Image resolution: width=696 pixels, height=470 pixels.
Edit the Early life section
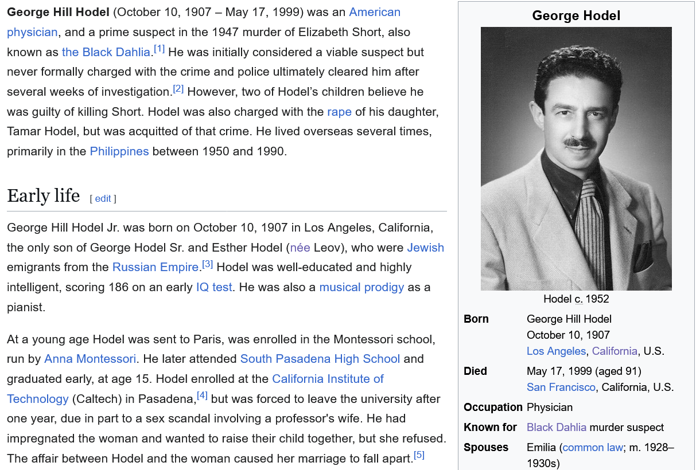pyautogui.click(x=103, y=198)
